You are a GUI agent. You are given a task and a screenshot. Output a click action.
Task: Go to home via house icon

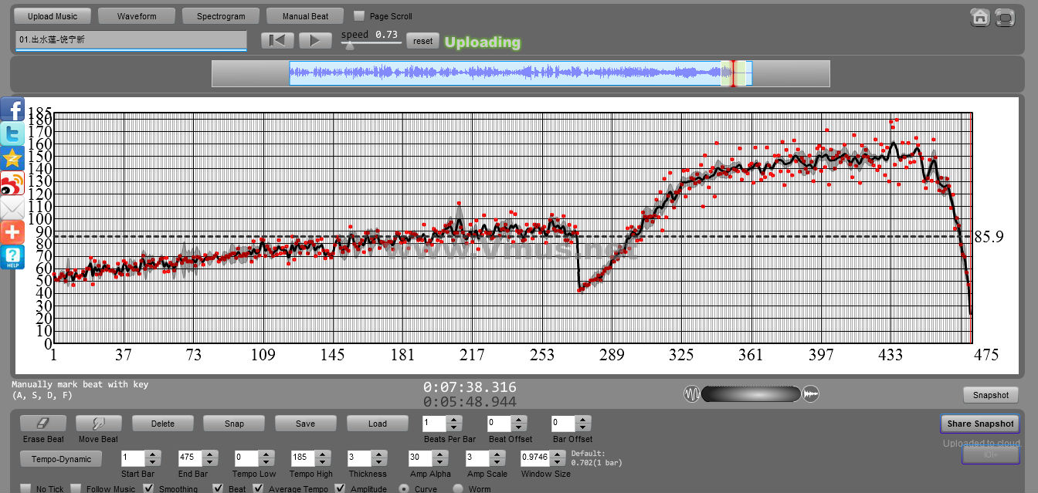980,17
